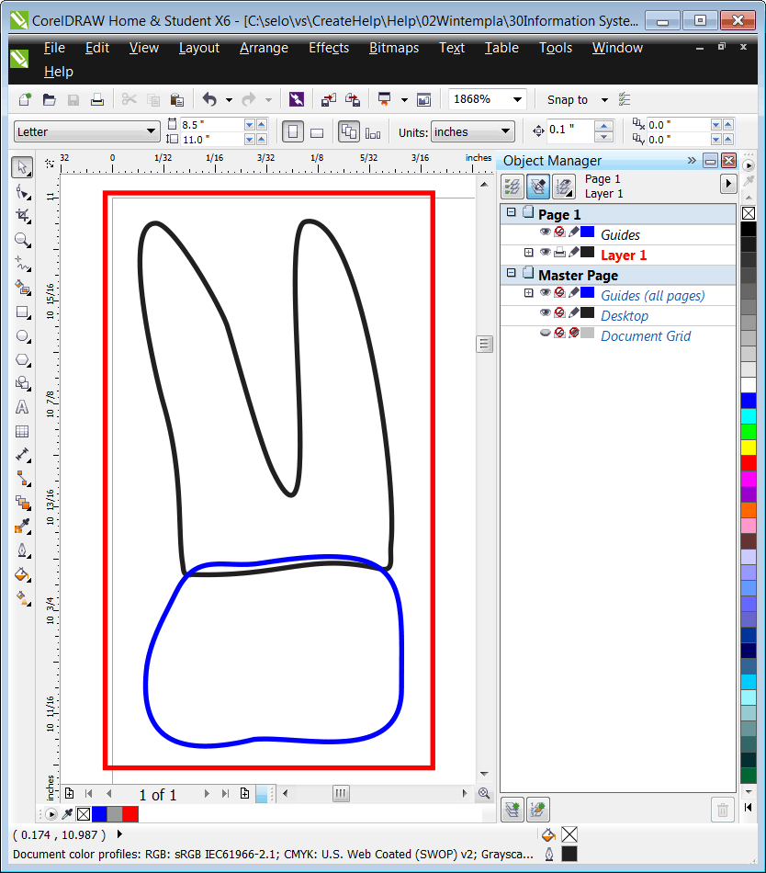Pick red swatch in document palette
Viewport: 766px width, 873px height.
(x=130, y=814)
